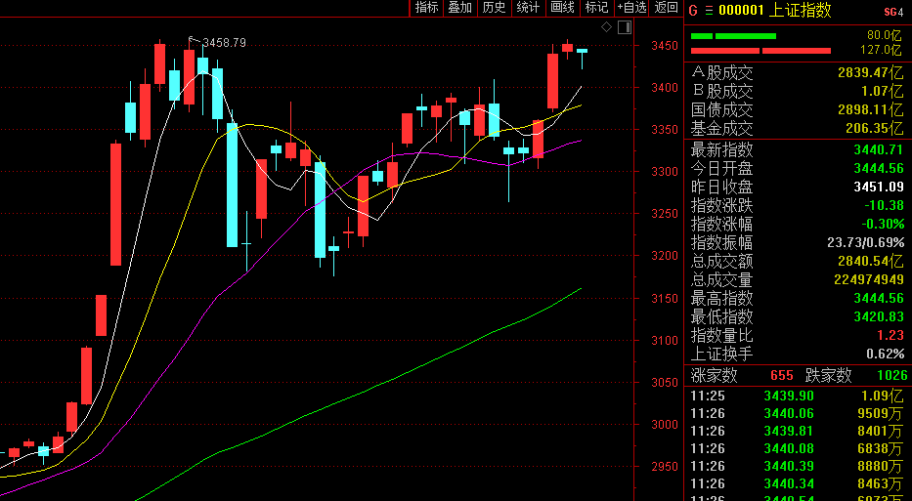The height and width of the screenshot is (501, 912).
Task: Click the SG4 indicator label
Action: [893, 12]
